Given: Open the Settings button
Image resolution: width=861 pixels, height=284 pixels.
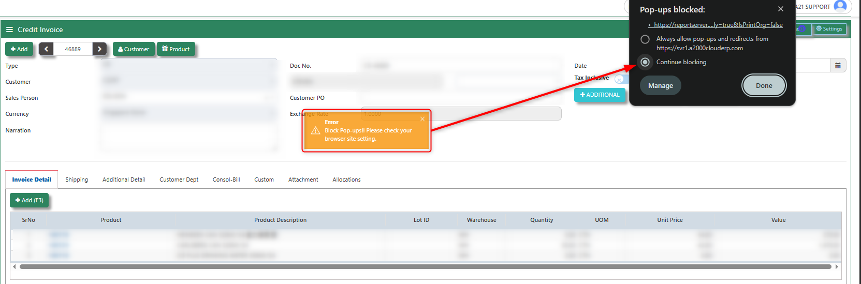Looking at the screenshot, I should 829,29.
